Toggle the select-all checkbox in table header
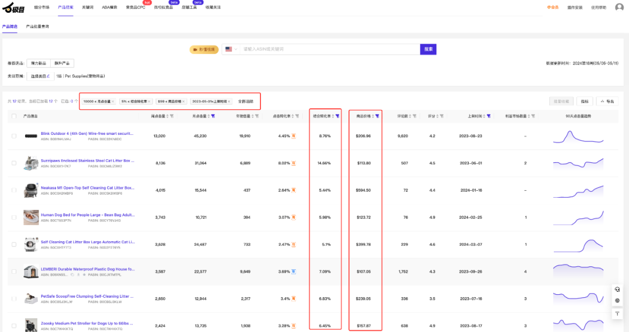 coord(14,116)
